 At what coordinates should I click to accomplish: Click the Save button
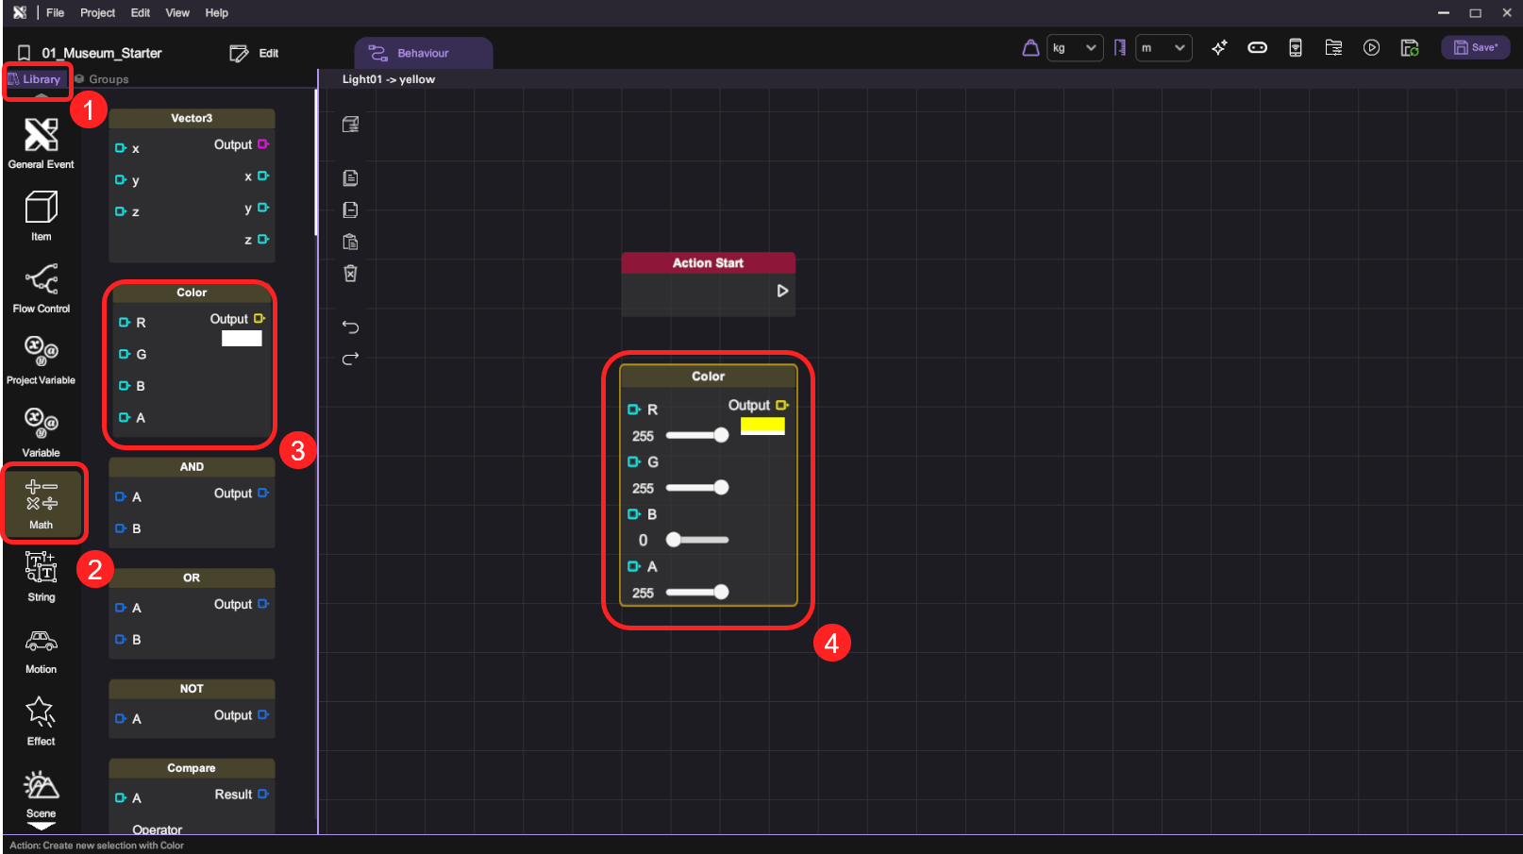(x=1475, y=48)
